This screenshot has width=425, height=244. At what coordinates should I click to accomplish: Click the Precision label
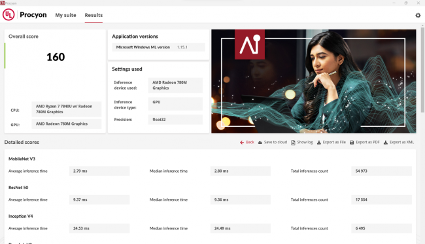pos(123,120)
